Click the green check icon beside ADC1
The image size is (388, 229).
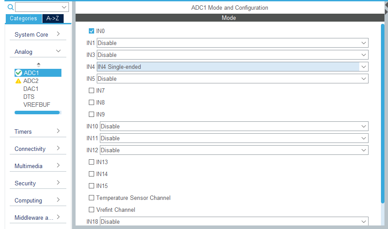[18, 73]
